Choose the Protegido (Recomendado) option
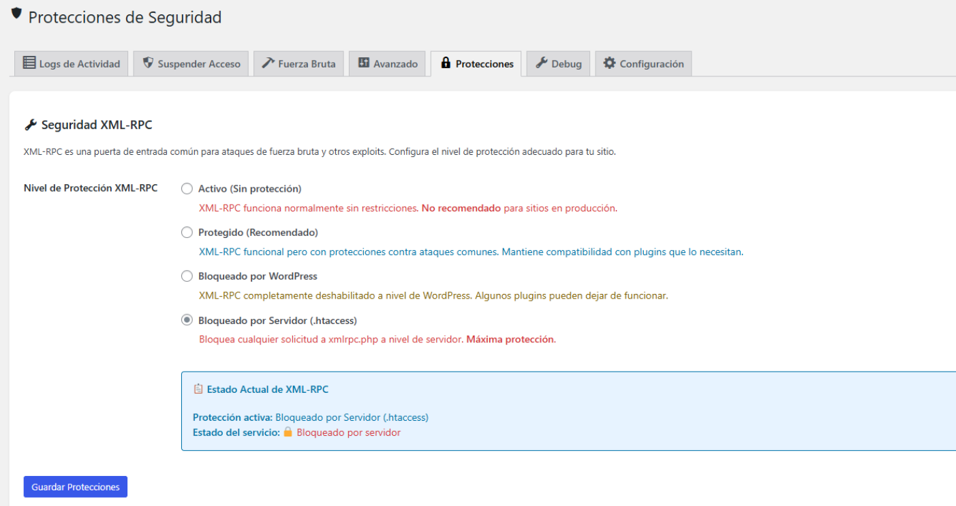This screenshot has width=956, height=506. 187,233
